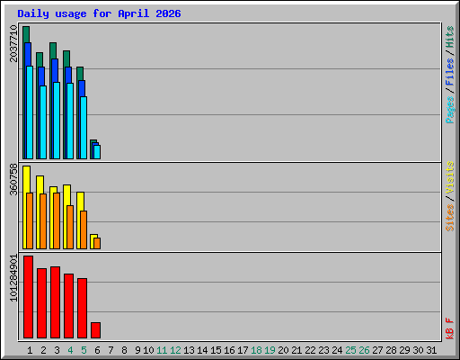Image resolution: width=460 pixels, height=360 pixels.
Task: Click the cyan Pages bar for day 5
Action: [x=84, y=128]
